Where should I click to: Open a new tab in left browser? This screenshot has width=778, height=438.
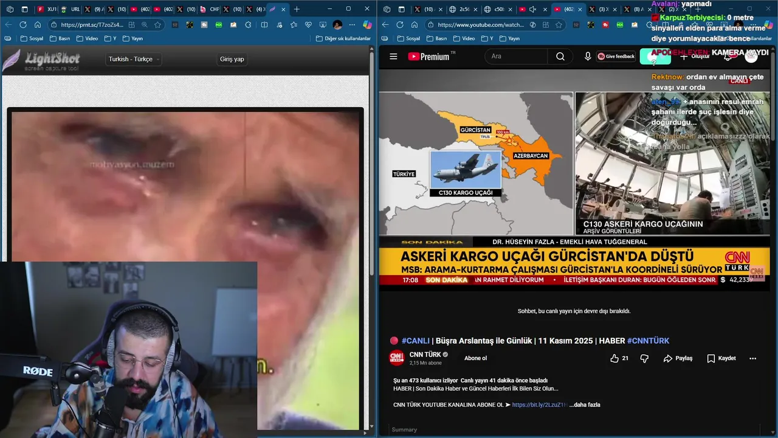(297, 9)
